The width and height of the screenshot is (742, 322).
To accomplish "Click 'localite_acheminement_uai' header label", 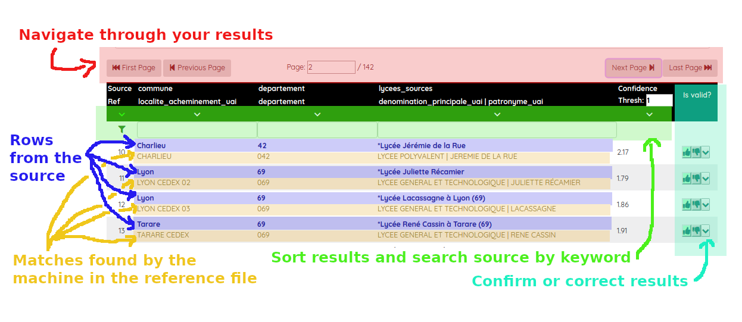I will coord(188,102).
